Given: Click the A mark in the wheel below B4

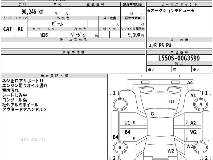Looking at the screenshot, I should pyautogui.click(x=120, y=148).
